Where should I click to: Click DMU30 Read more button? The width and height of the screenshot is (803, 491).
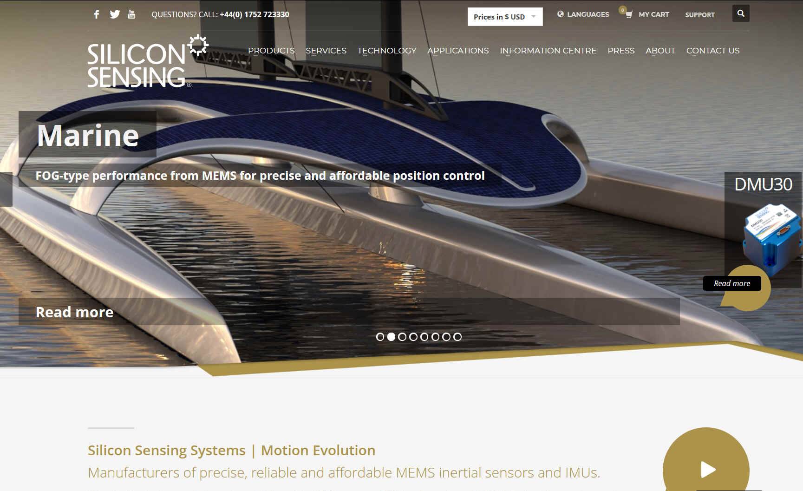732,283
